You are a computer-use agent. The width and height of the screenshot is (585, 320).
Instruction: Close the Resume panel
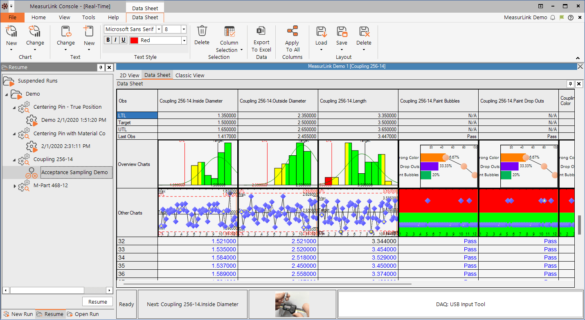point(109,67)
